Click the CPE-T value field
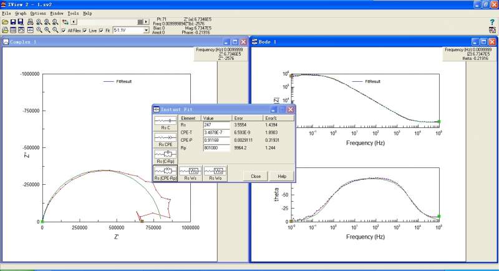The width and height of the screenshot is (499, 271). point(216,133)
